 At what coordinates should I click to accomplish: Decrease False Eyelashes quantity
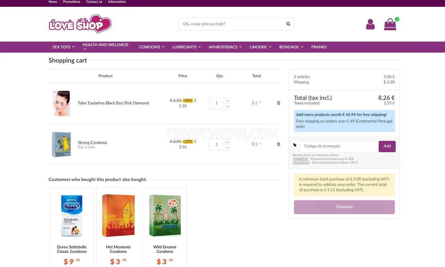(x=227, y=106)
